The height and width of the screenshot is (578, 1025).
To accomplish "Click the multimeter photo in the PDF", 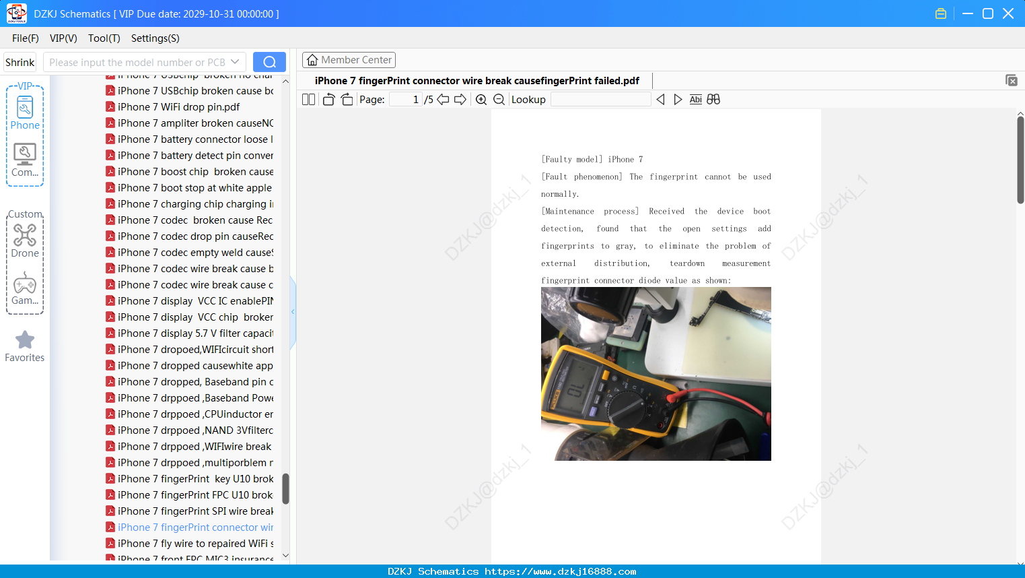I will 656,374.
